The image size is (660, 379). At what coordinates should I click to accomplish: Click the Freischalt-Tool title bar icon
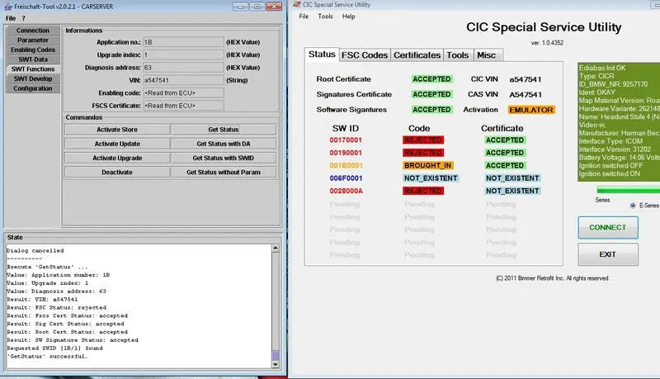tap(6, 5)
